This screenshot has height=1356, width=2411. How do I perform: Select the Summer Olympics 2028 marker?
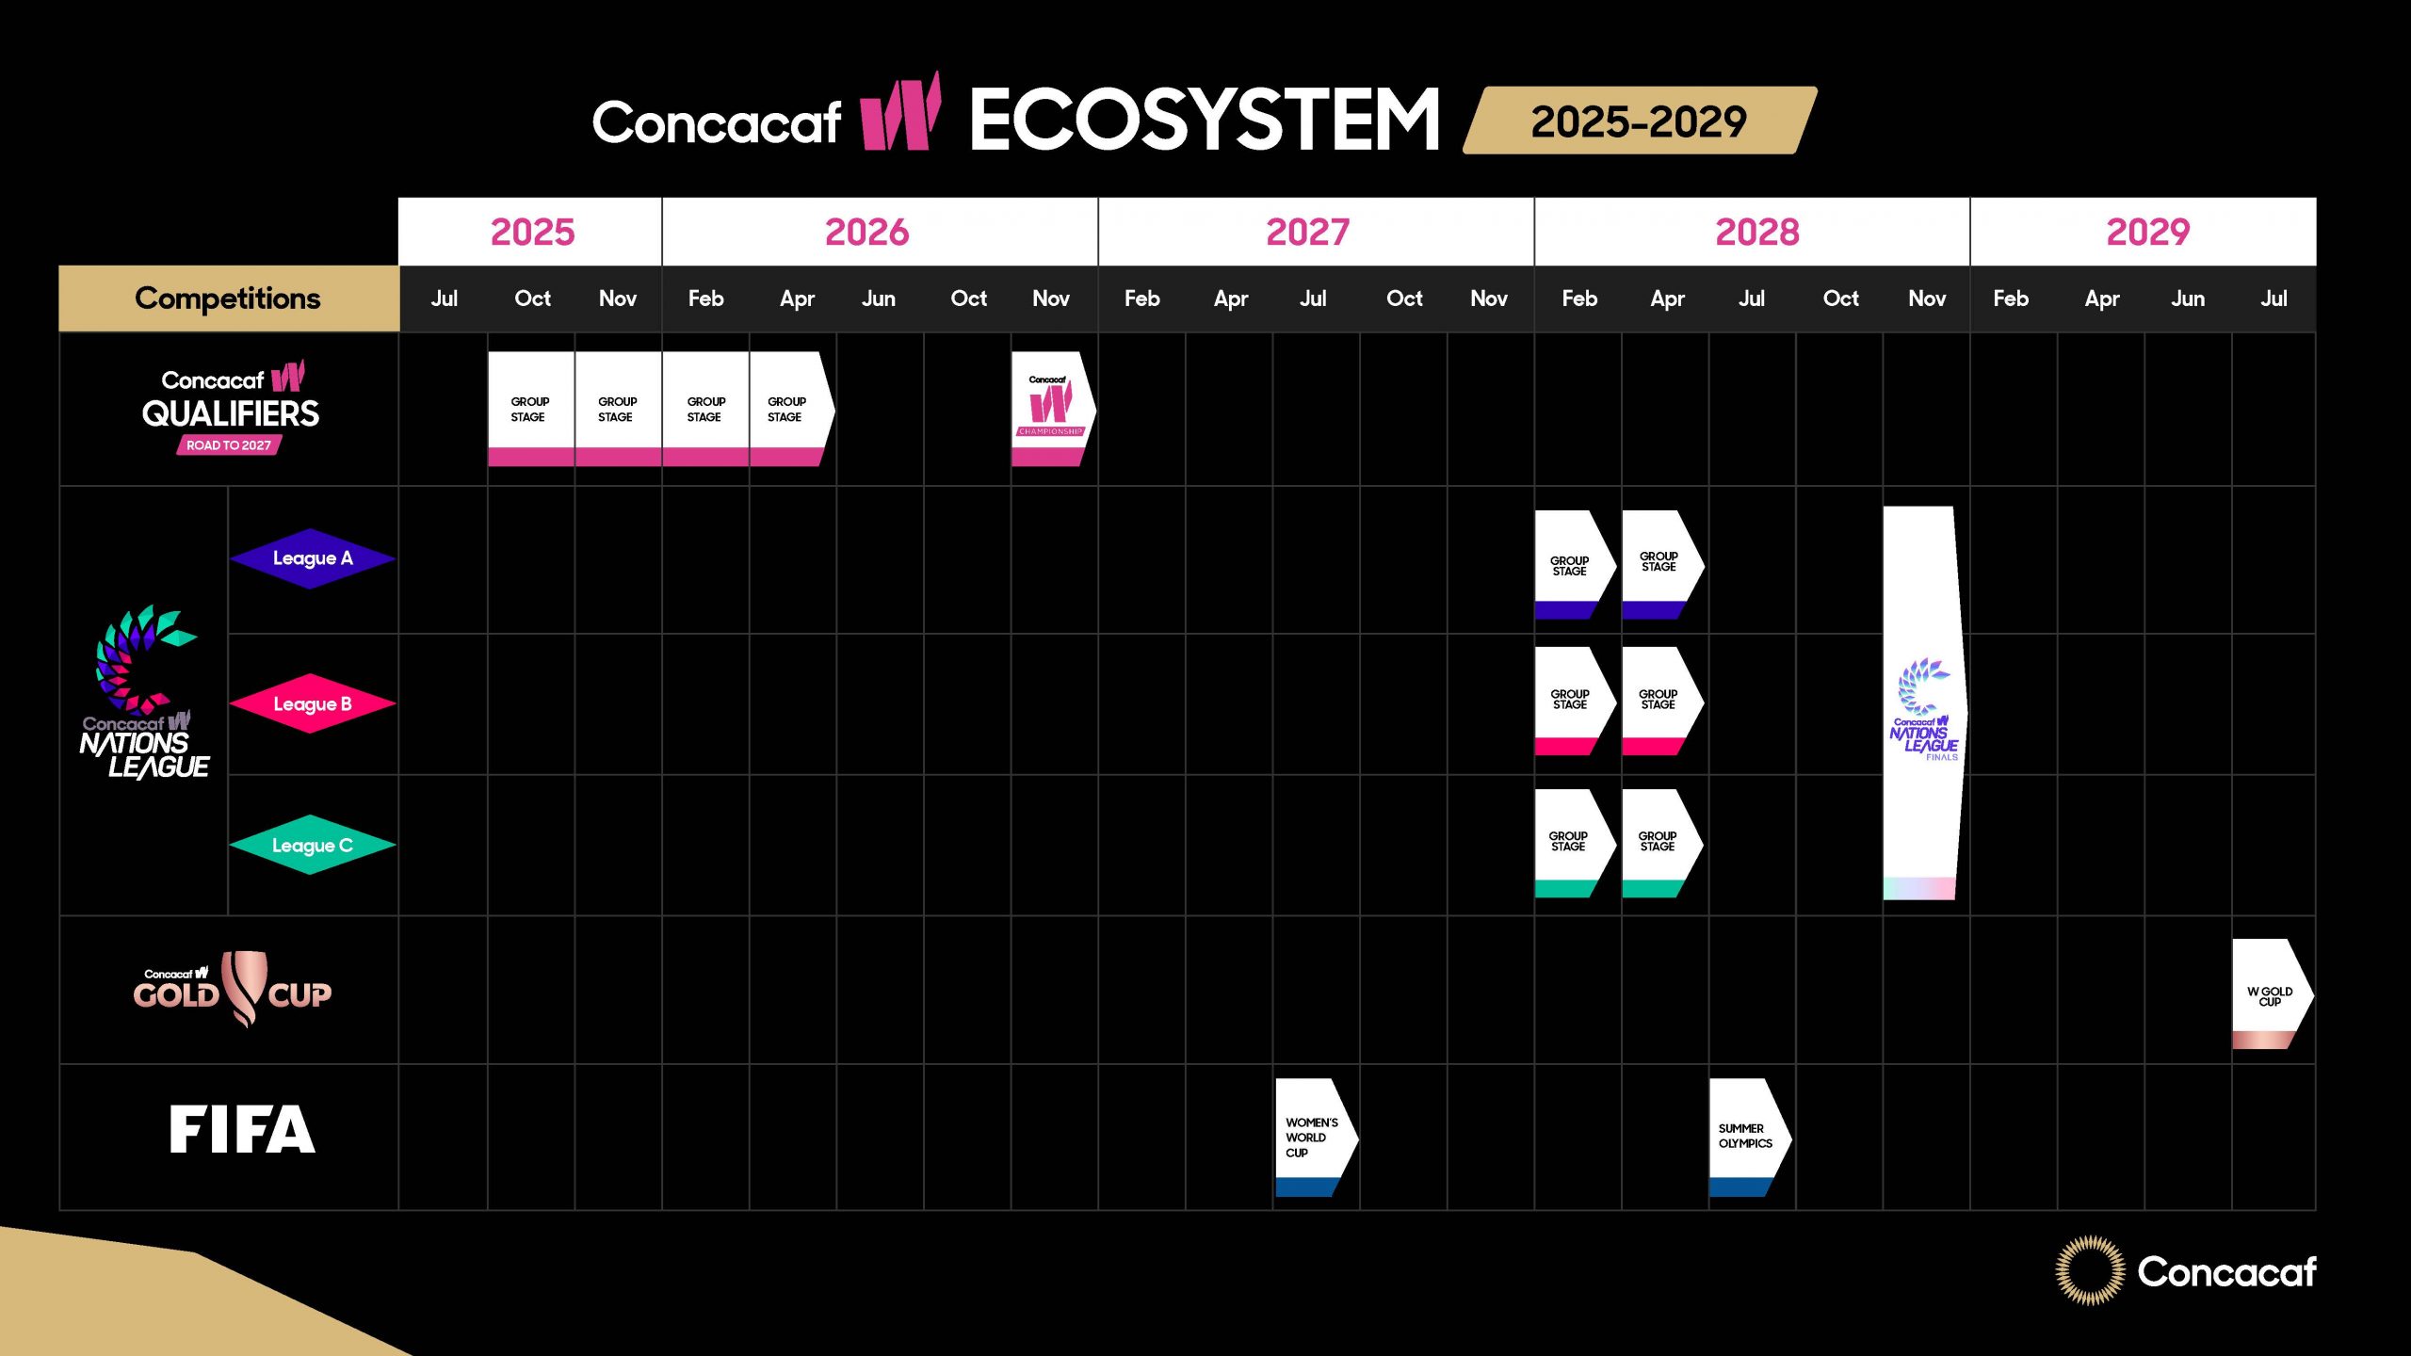1747,1137
